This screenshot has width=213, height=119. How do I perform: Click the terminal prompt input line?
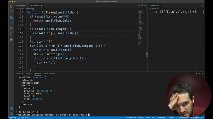tap(53, 115)
